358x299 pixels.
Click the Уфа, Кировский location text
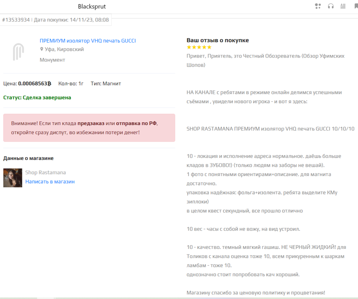coord(64,49)
